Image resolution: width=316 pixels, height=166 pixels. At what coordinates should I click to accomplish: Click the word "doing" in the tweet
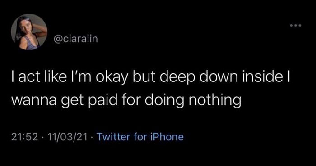163,100
